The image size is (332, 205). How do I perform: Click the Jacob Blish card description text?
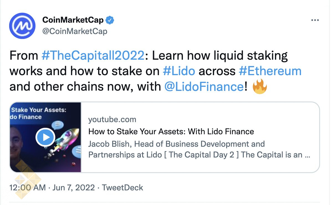click(199, 149)
